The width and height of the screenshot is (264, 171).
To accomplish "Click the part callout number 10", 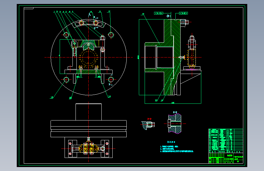I will point(109,11).
